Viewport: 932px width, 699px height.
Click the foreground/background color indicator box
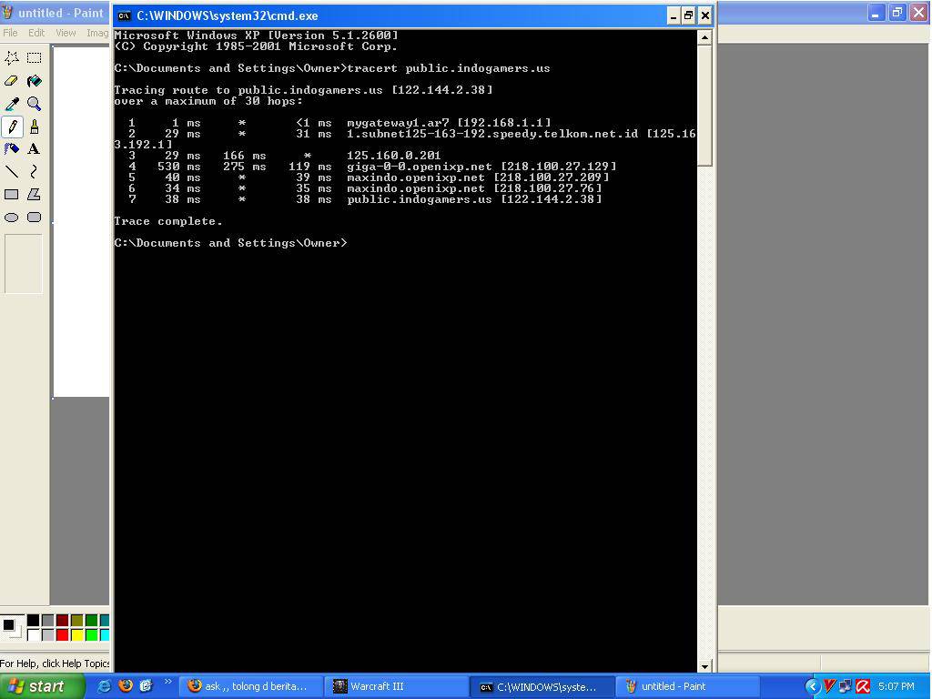[x=12, y=627]
